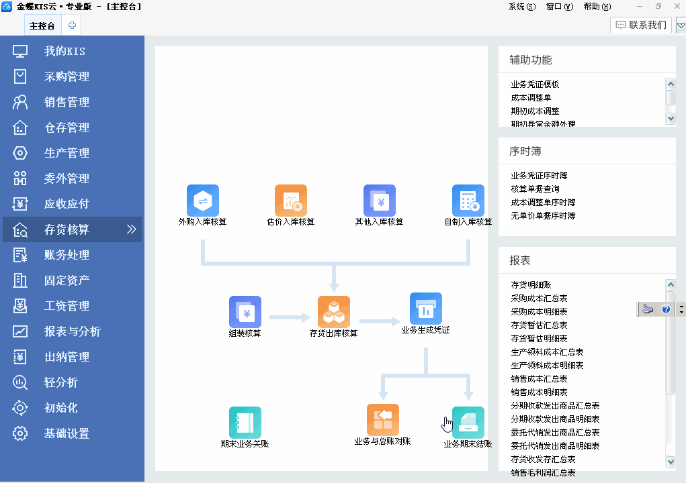Screen dimensions: 686x483
Task: Select 仓存管理 in the sidebar
Action: [72, 127]
